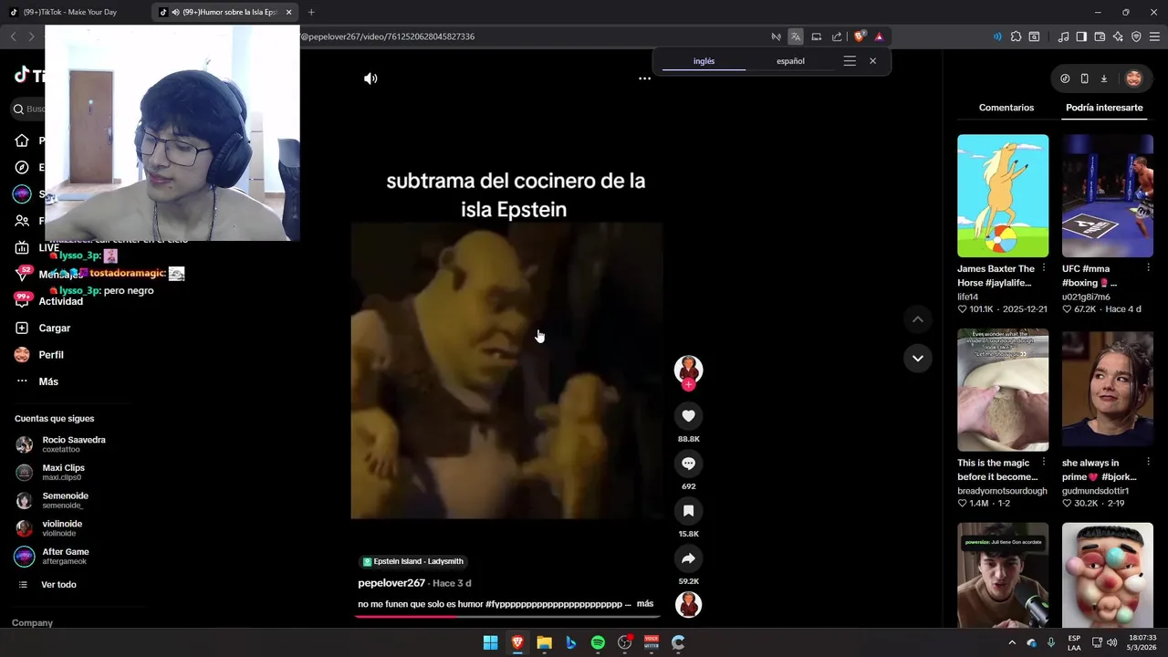Expand the Más sidebar menu

click(47, 381)
